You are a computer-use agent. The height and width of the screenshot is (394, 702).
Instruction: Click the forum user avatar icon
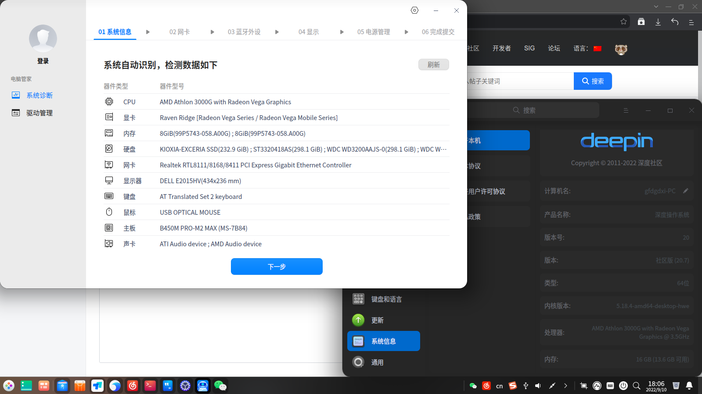(621, 49)
